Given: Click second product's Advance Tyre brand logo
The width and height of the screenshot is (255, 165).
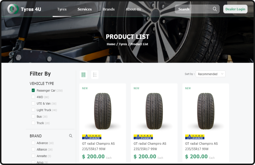Looking at the screenshot, I should pyautogui.click(x=143, y=137).
